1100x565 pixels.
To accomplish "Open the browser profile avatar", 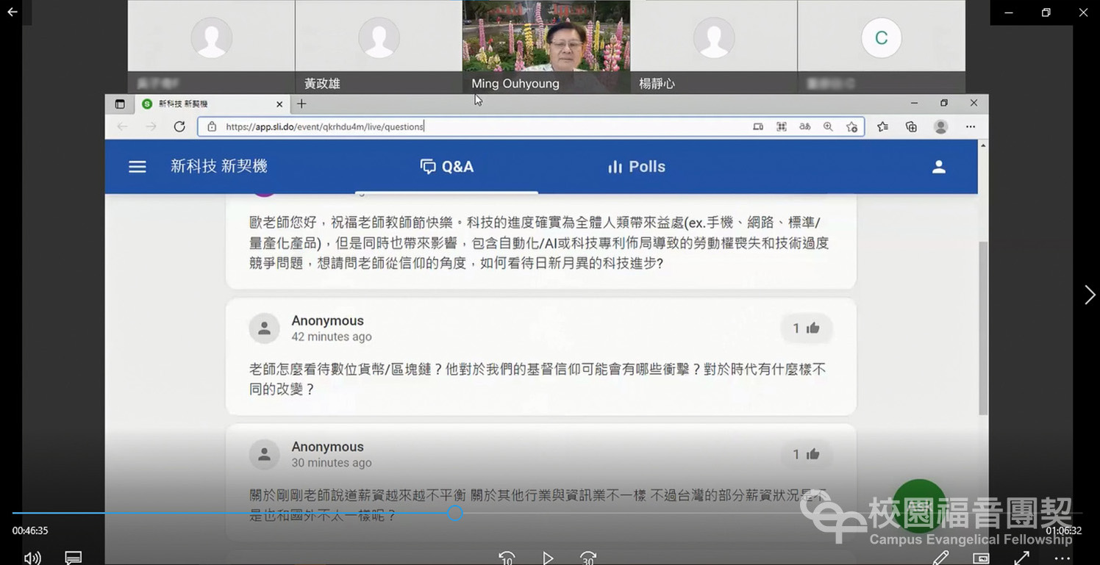I will click(x=940, y=126).
